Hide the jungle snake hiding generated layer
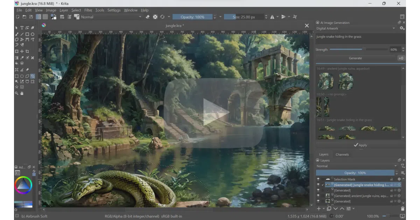Screen dimensions: 420x220 [318, 185]
